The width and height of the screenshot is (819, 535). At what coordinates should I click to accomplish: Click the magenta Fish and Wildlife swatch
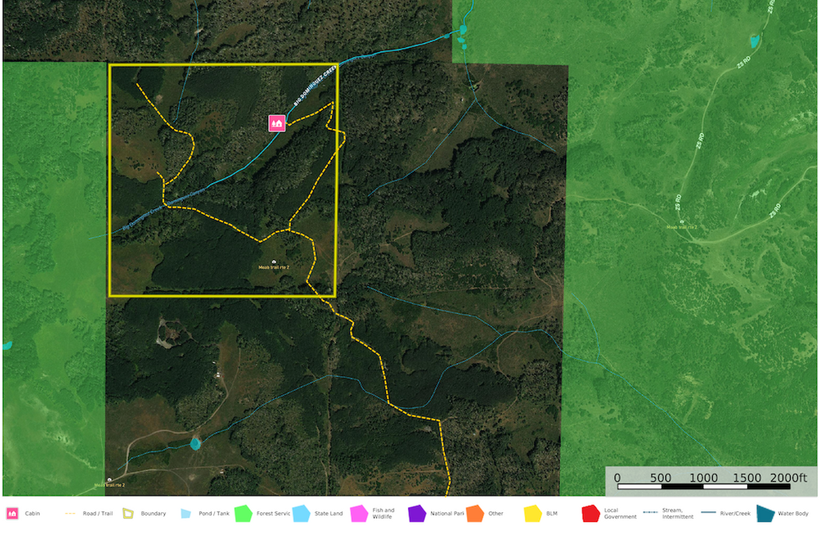point(359,514)
